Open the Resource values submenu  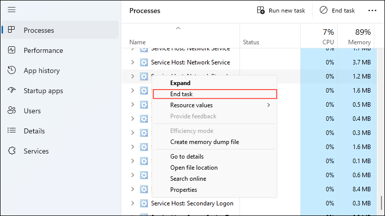[215, 105]
